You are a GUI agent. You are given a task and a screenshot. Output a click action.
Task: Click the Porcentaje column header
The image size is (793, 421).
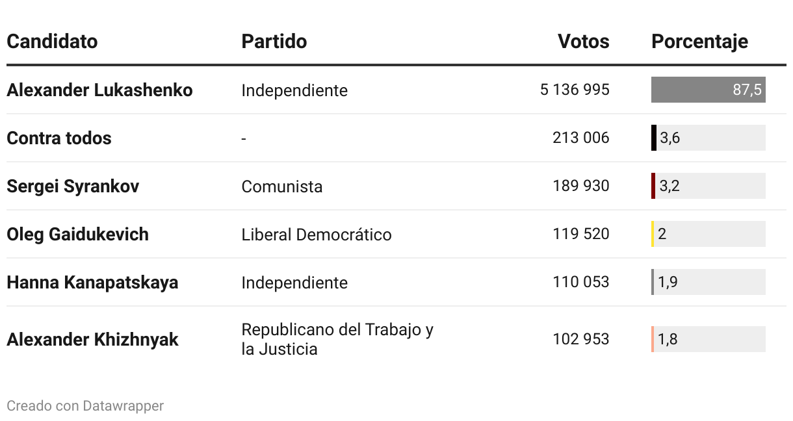(699, 42)
